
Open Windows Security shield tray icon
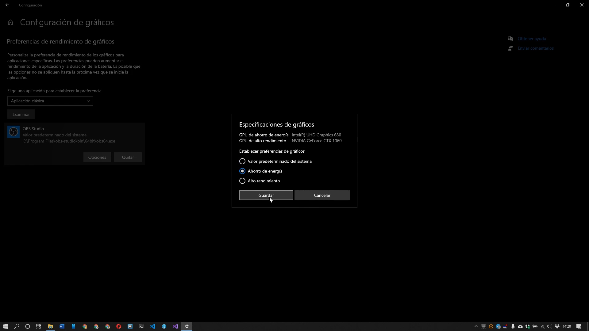(x=528, y=326)
